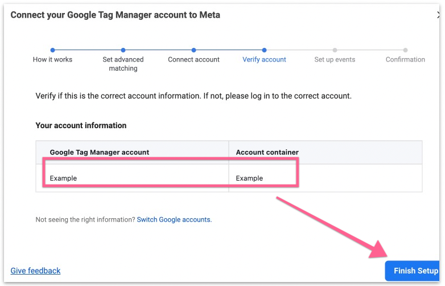Click the "Confirmation" step label

405,59
